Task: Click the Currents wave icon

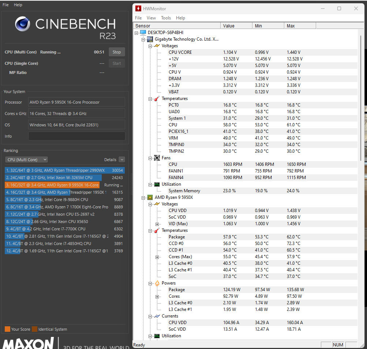Action: click(x=157, y=316)
